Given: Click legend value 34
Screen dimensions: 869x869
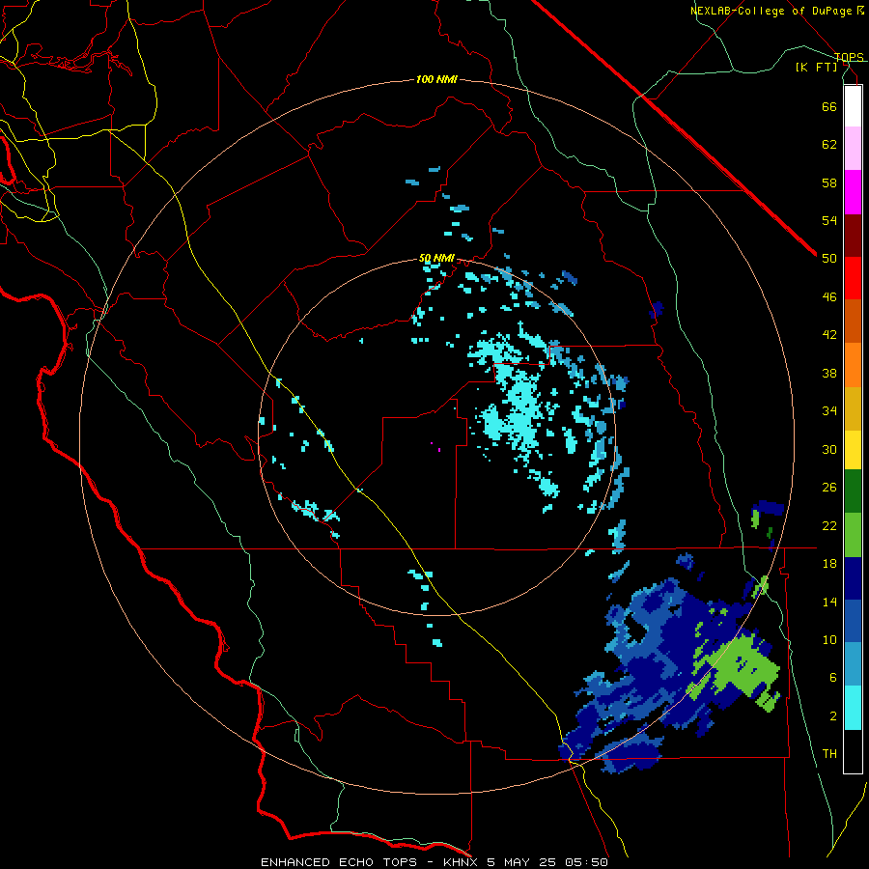Looking at the screenshot, I should 829,410.
